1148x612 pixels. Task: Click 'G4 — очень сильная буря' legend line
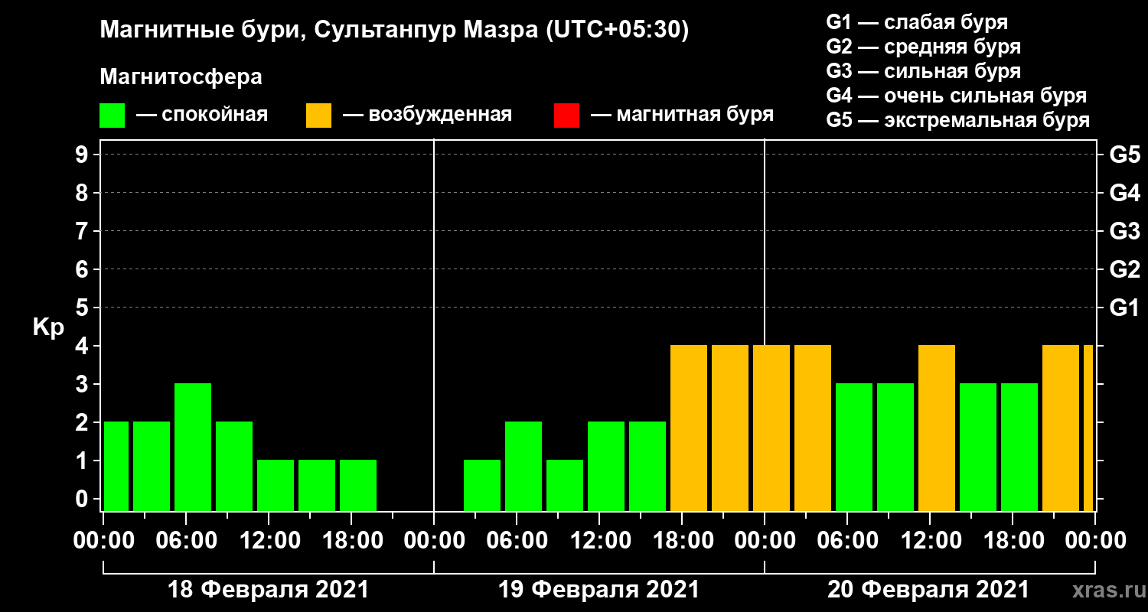click(957, 96)
